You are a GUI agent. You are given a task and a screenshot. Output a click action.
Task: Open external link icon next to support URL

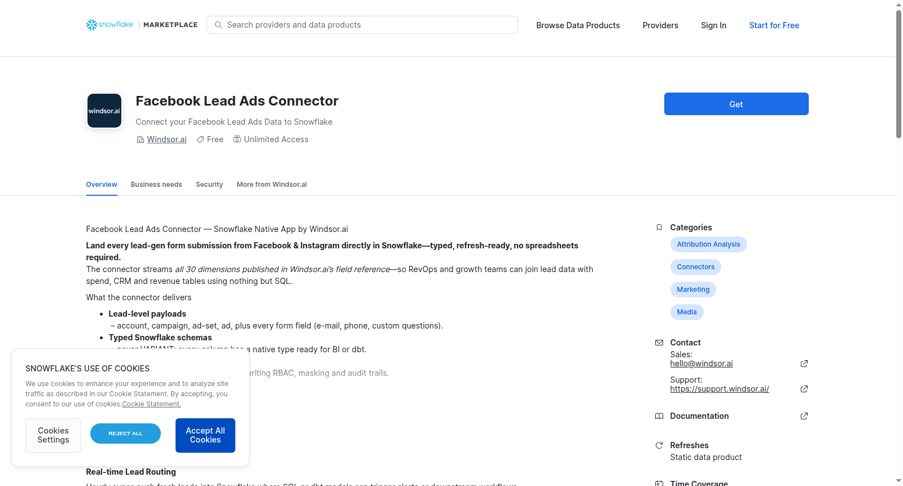pos(804,389)
